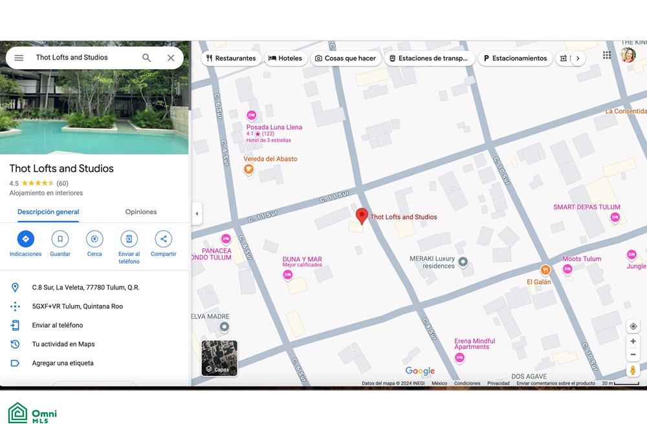Open the hamburger menu in search box
The image size is (647, 431).
pyautogui.click(x=19, y=58)
